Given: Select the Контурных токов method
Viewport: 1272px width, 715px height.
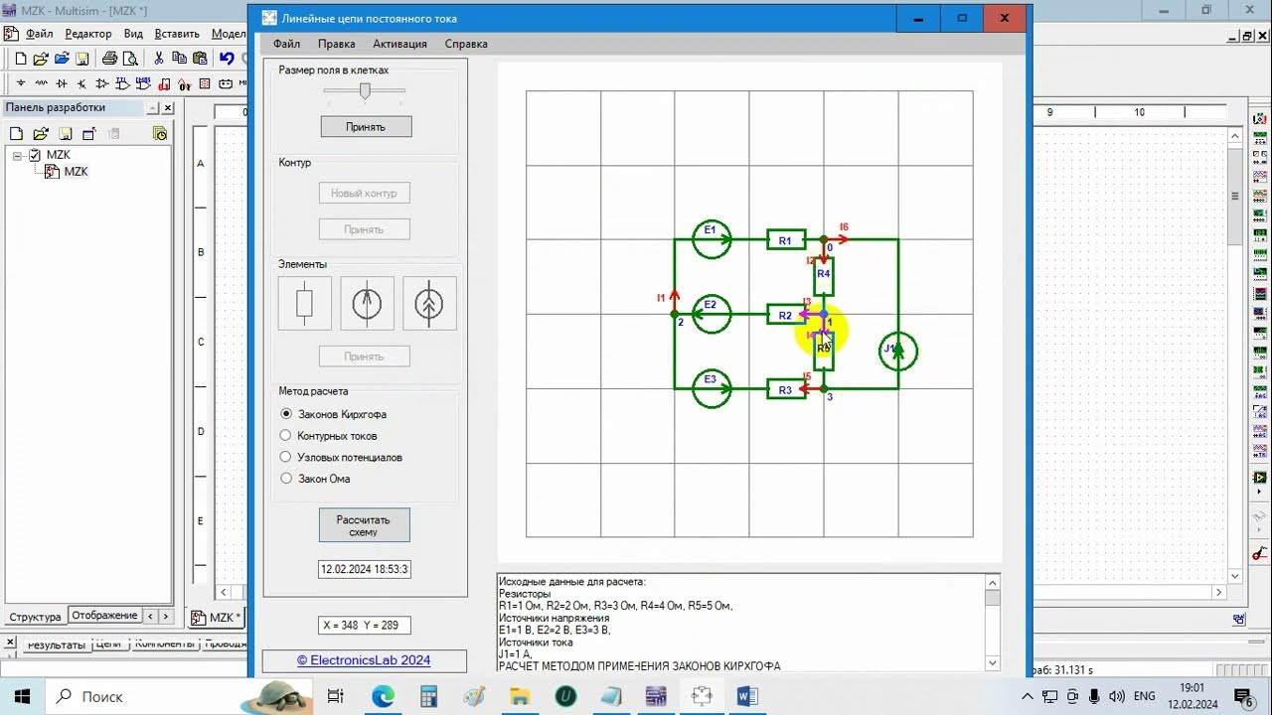Looking at the screenshot, I should point(286,436).
